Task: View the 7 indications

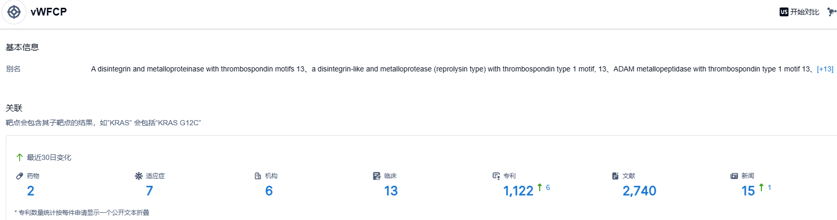Action: click(x=150, y=191)
